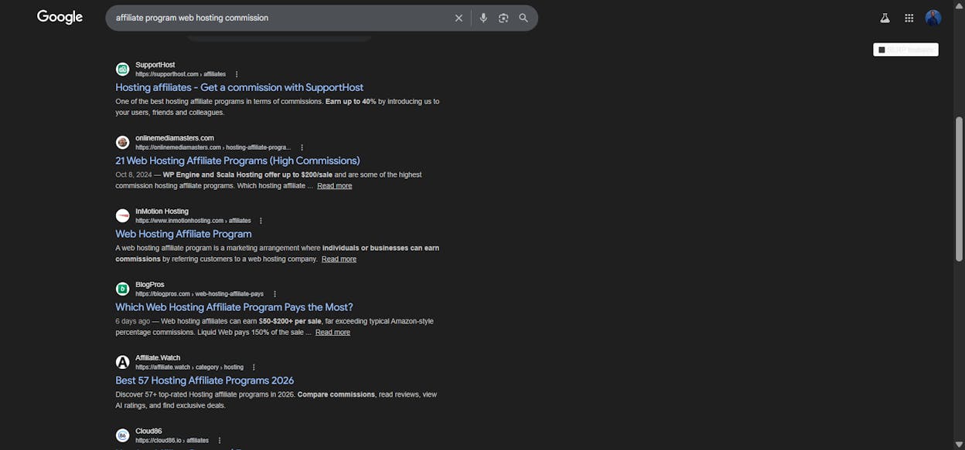Viewport: 965px width, 450px height.
Task: Click the SupportHost favicon
Action: pos(122,69)
